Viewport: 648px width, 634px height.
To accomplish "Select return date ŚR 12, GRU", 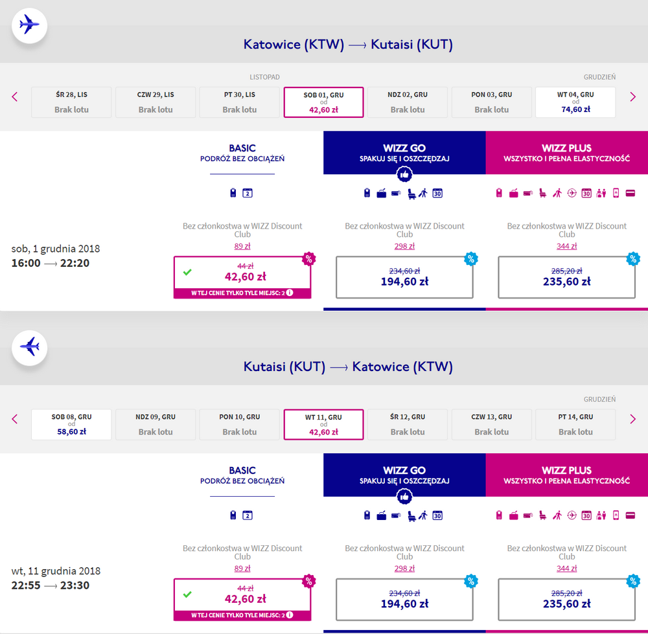I will [x=408, y=424].
